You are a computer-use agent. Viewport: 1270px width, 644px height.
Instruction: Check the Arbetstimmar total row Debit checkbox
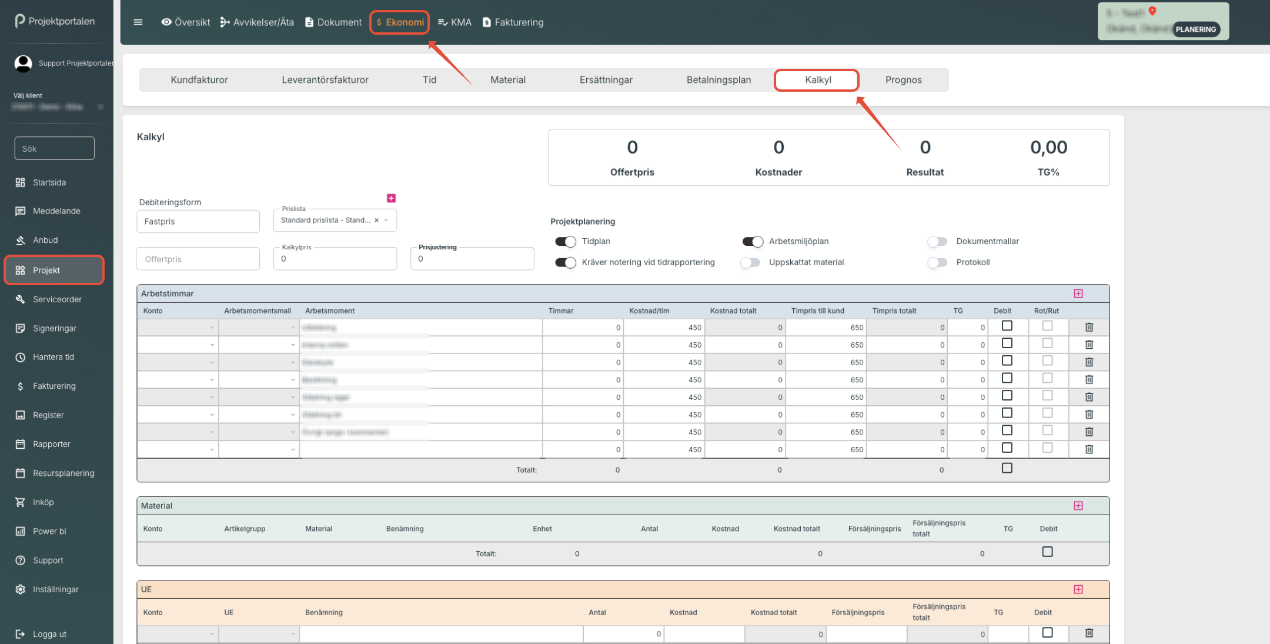coord(1007,468)
